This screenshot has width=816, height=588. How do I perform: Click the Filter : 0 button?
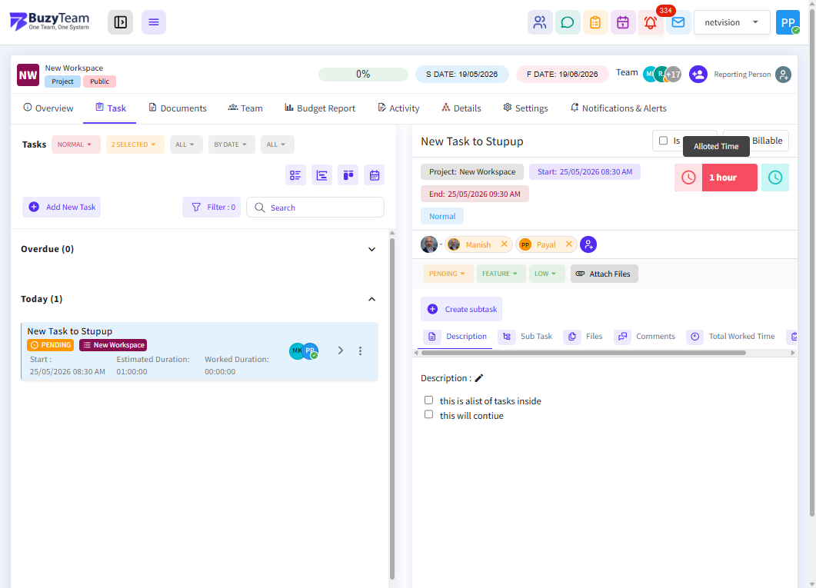click(211, 207)
